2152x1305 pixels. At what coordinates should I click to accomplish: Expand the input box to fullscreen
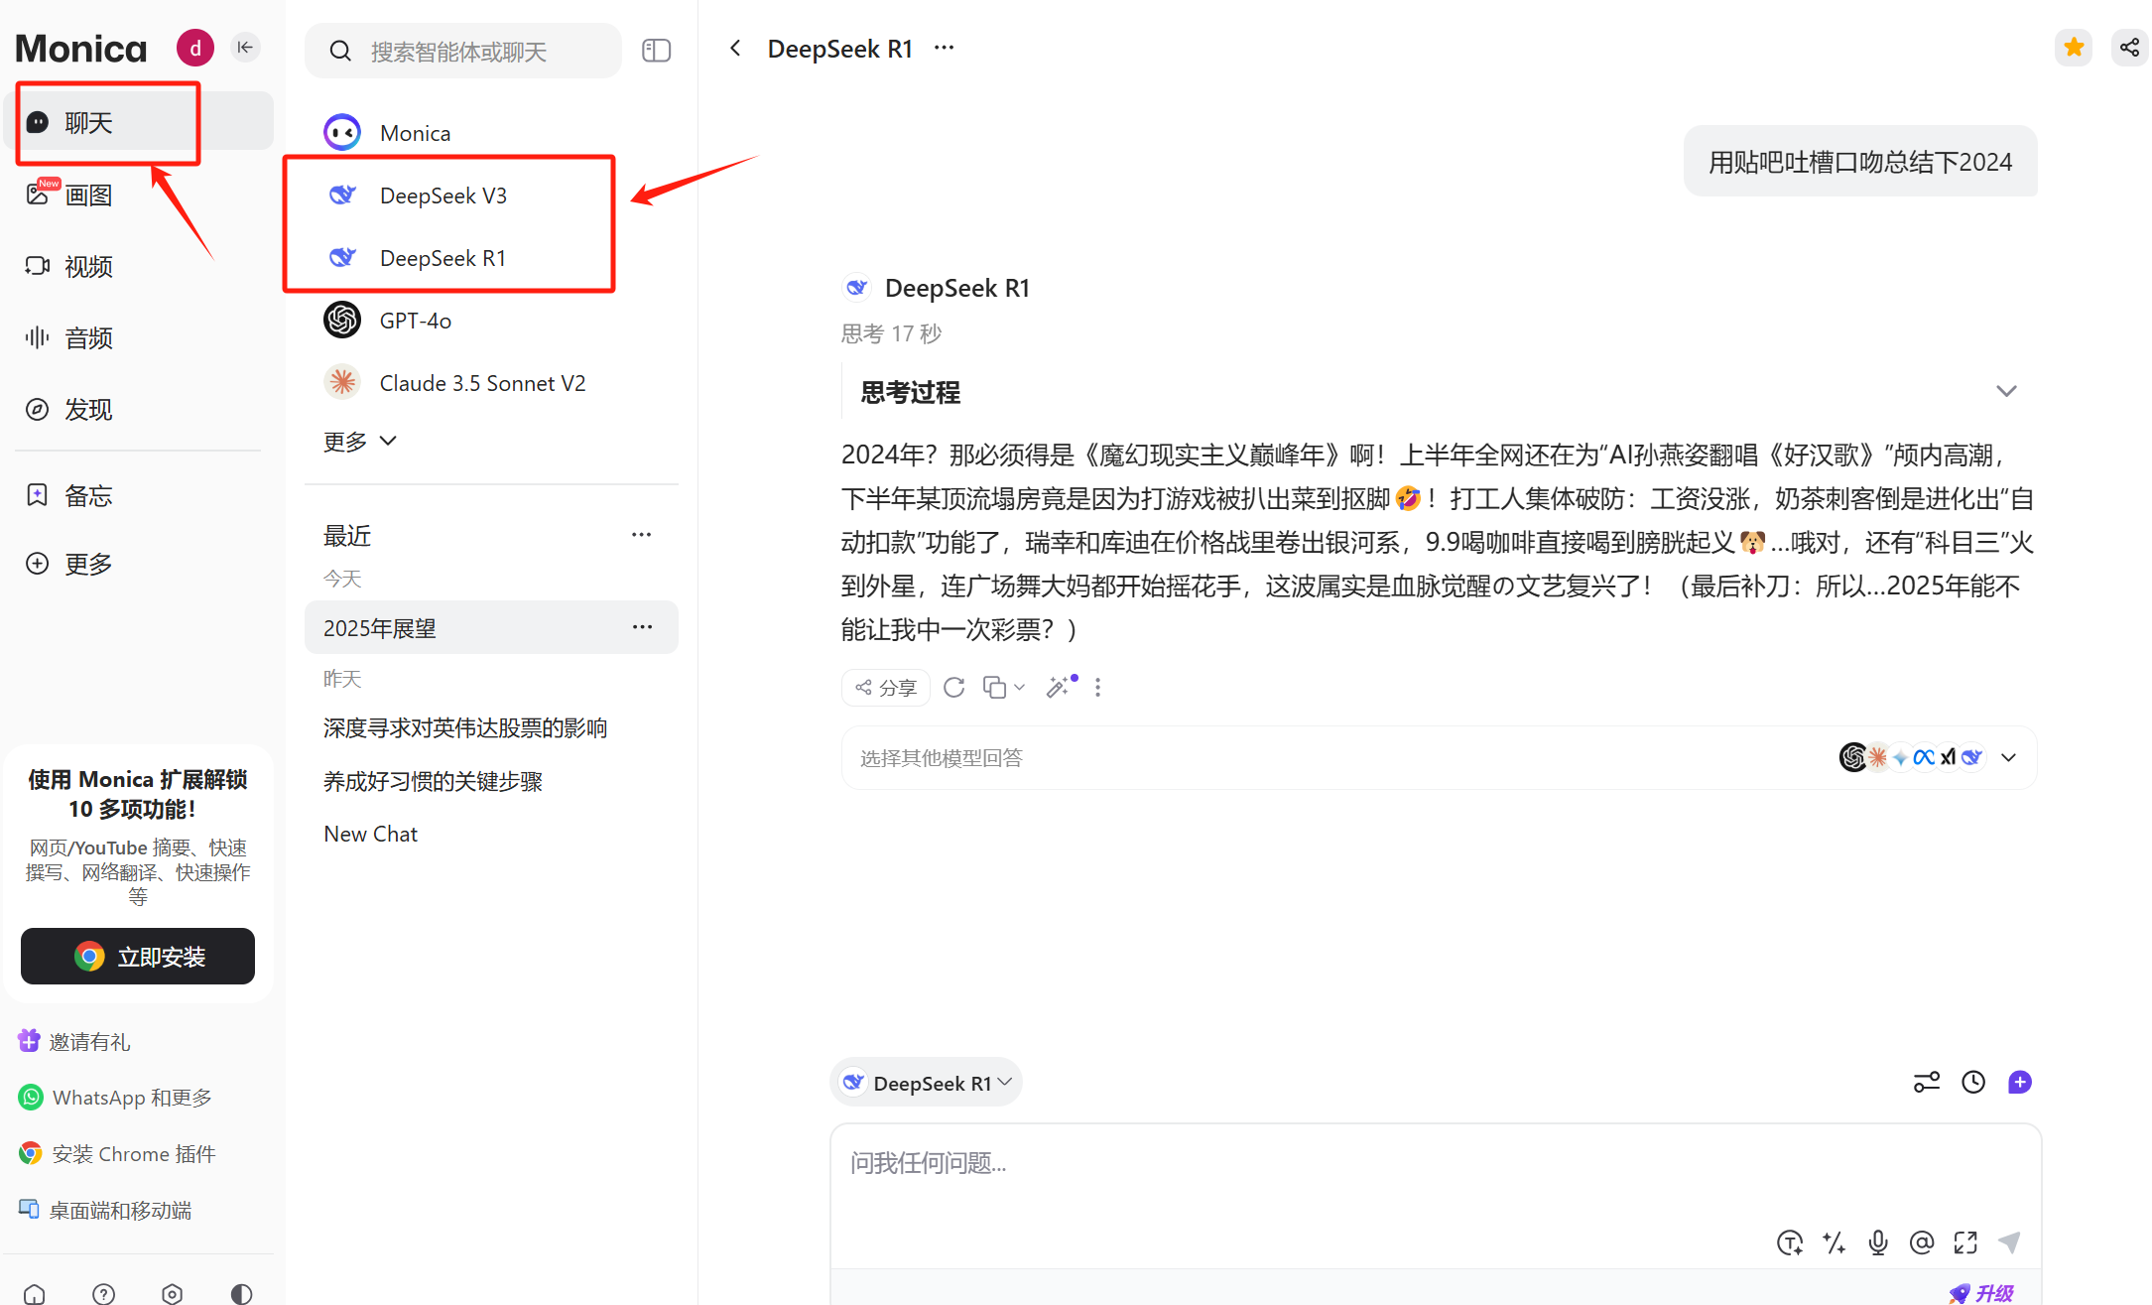click(1966, 1241)
